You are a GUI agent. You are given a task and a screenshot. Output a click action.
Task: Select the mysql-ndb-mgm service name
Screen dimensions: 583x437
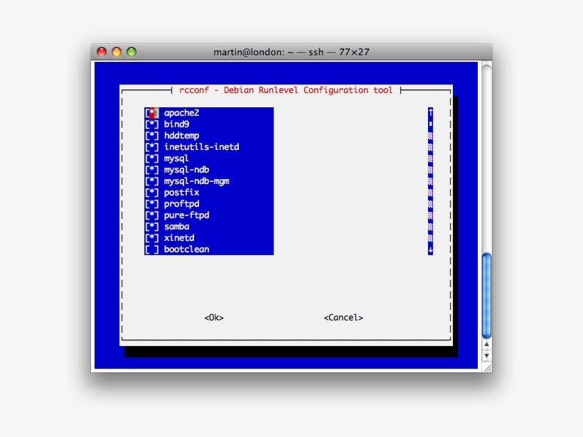196,181
